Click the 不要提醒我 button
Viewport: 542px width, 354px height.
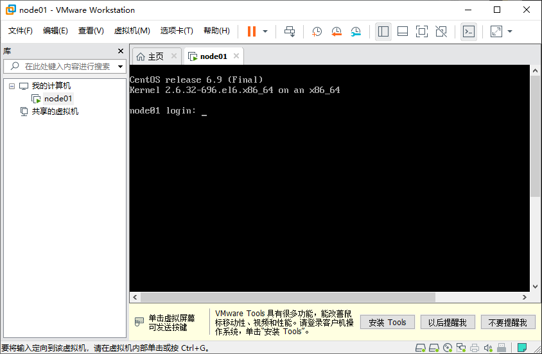508,323
